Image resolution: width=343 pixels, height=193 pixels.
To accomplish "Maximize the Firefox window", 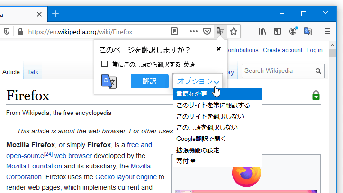I will [304, 14].
